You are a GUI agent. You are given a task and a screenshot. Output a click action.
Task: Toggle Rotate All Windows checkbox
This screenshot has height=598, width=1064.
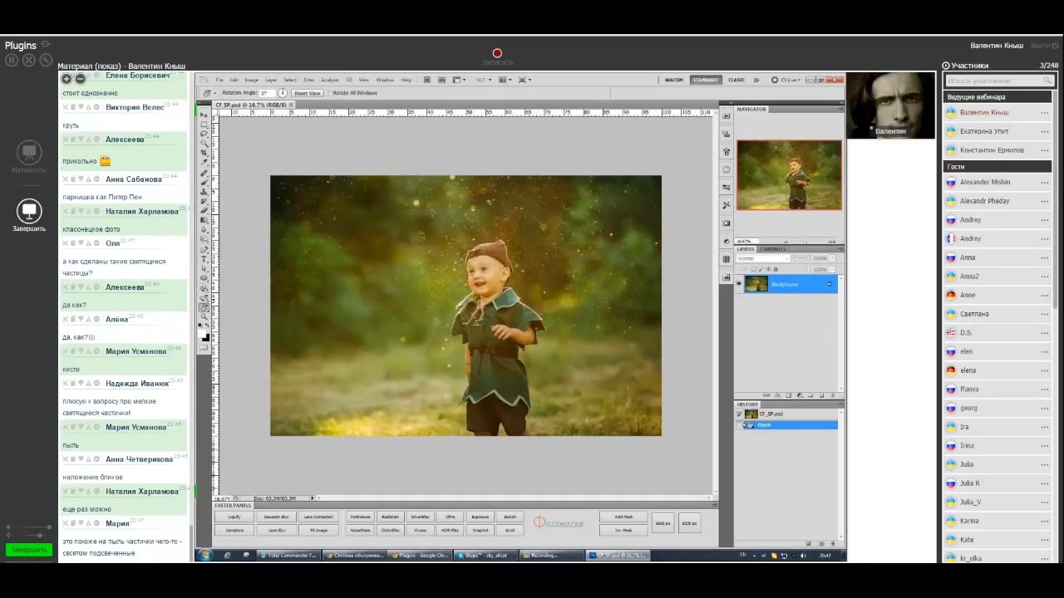tap(331, 93)
